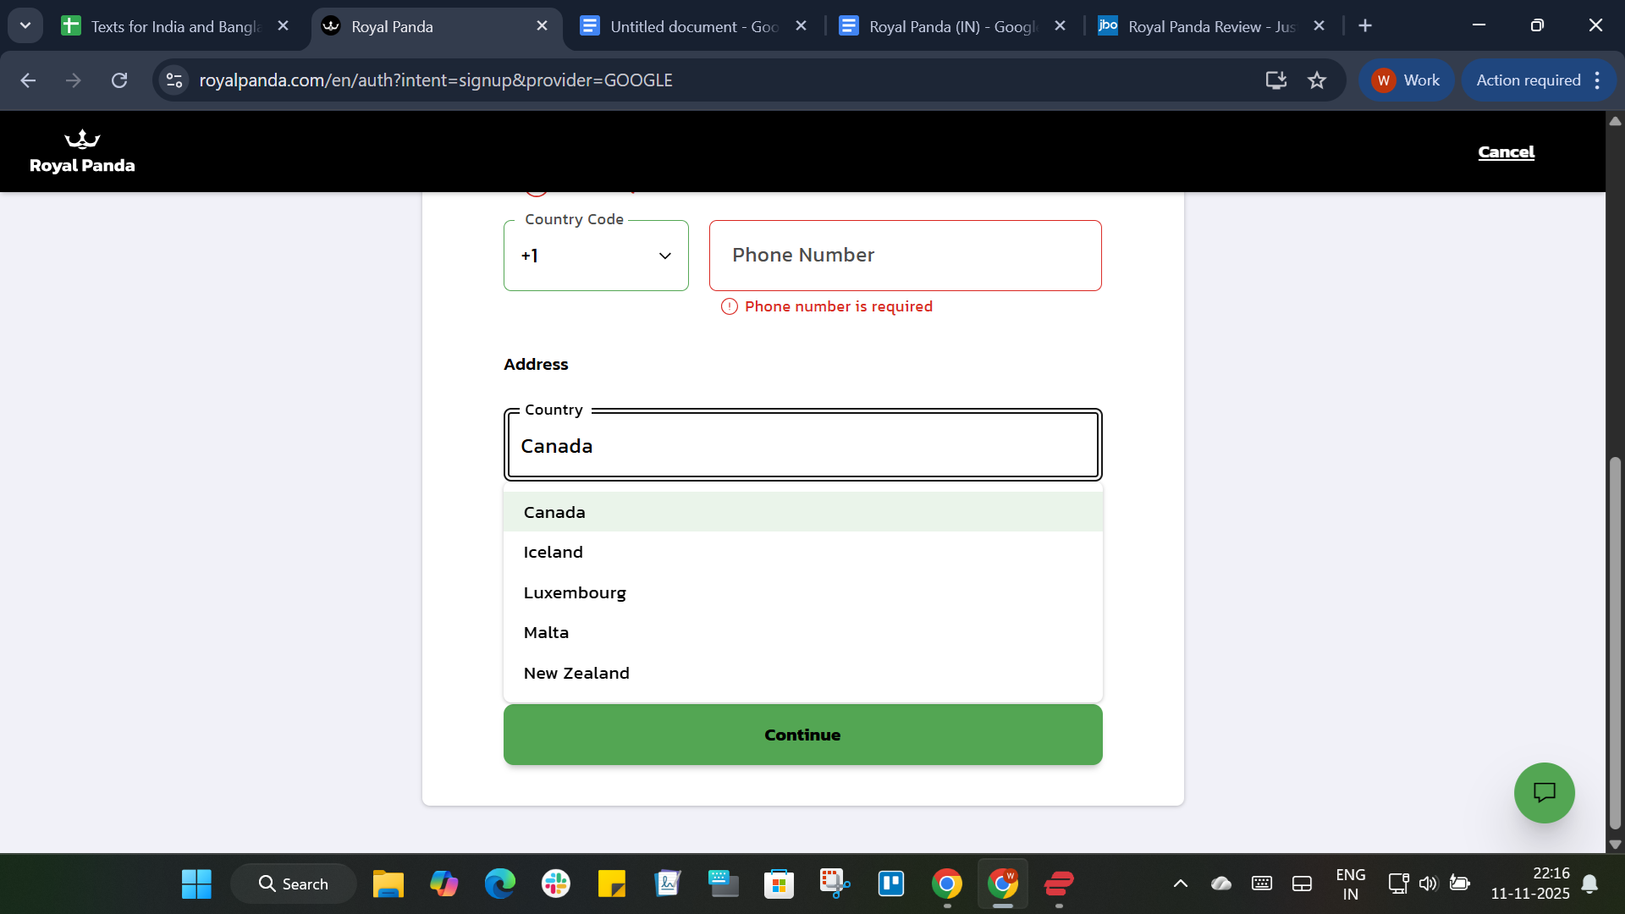Image resolution: width=1625 pixels, height=914 pixels.
Task: Open Slack from the taskbar
Action: click(556, 884)
